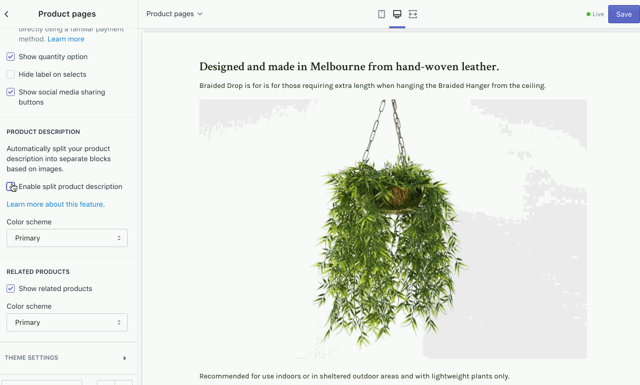This screenshot has width=640, height=385.
Task: Enable Hide label on selects
Action: 11,74
